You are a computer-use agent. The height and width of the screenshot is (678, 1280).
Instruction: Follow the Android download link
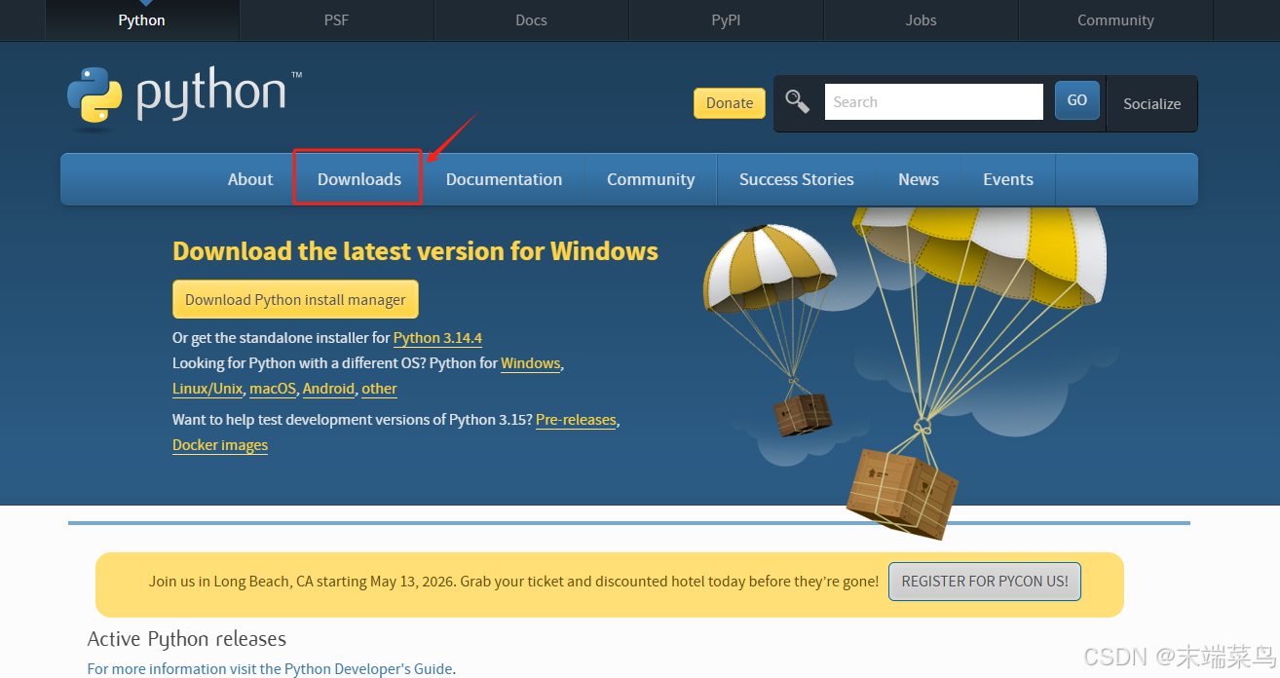tap(328, 389)
